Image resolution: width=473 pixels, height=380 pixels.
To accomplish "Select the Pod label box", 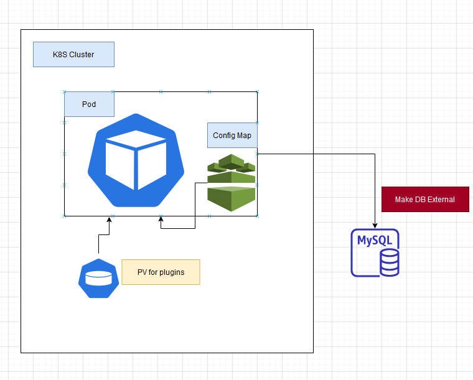I will [89, 104].
